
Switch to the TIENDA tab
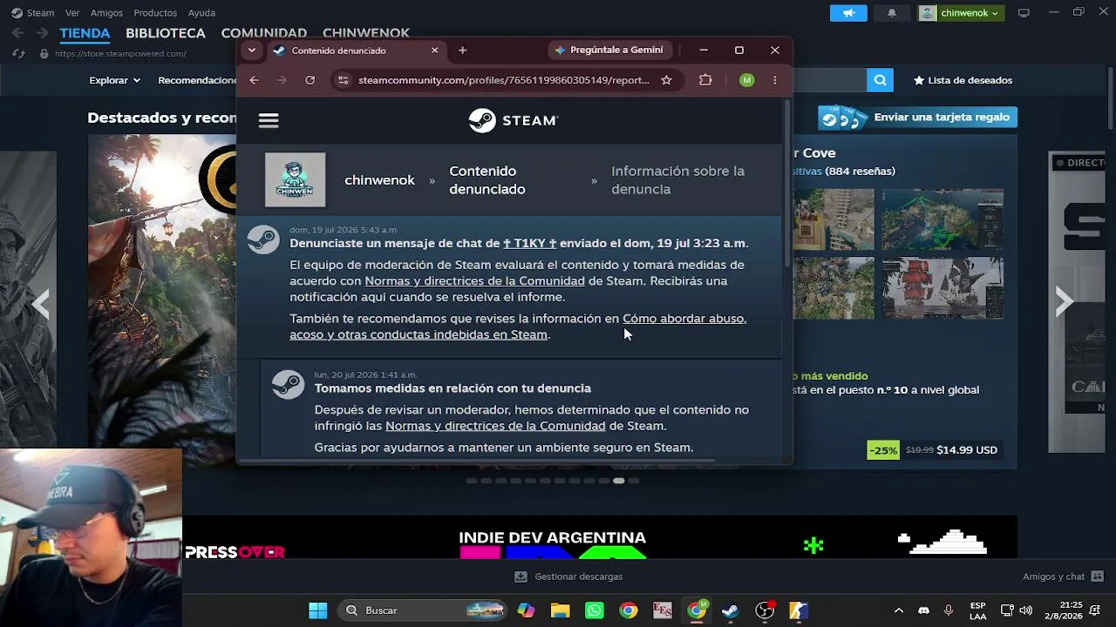[x=85, y=33]
